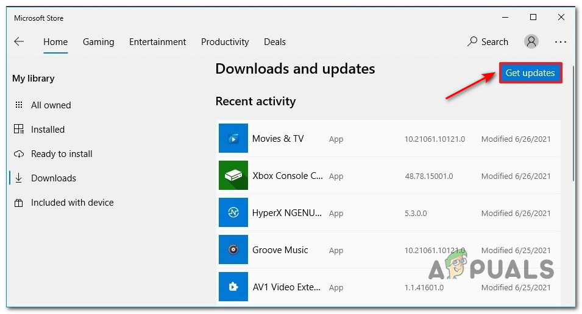Open the Deals tab
This screenshot has width=582, height=314.
[275, 42]
